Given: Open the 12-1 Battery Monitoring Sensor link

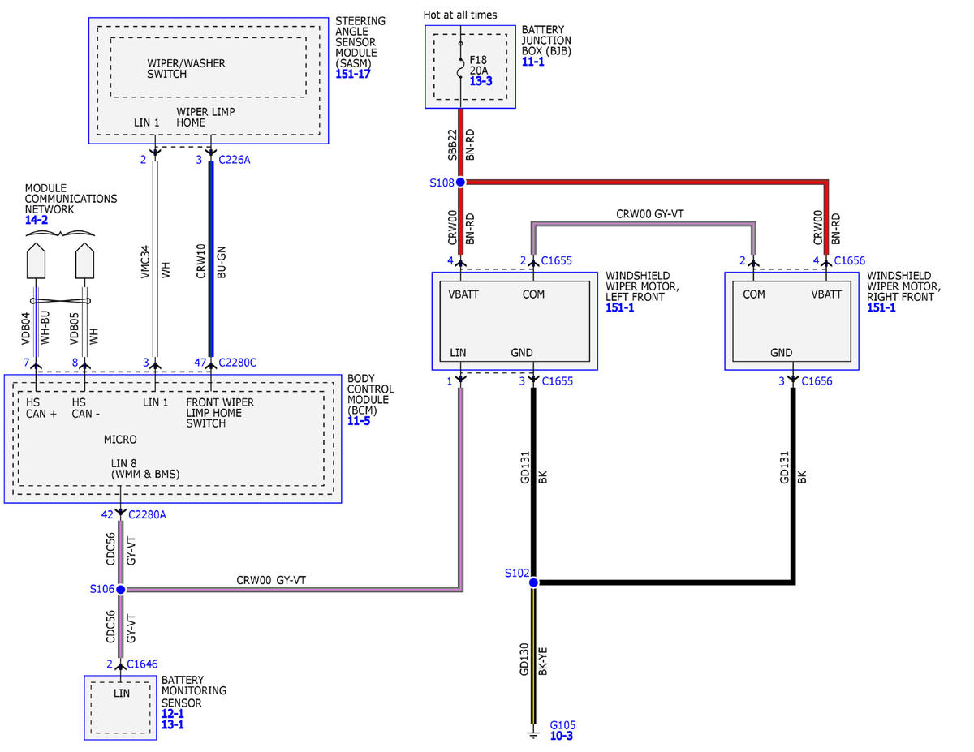Looking at the screenshot, I should pyautogui.click(x=173, y=714).
